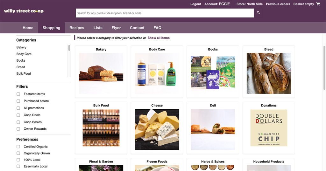Select the Donations Double Dollars tile

(269, 128)
